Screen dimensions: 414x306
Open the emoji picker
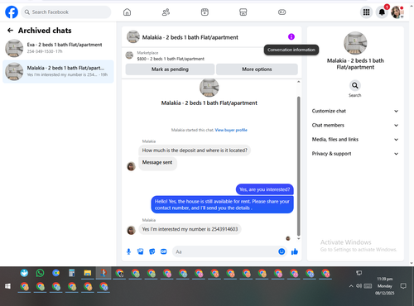coord(282,251)
